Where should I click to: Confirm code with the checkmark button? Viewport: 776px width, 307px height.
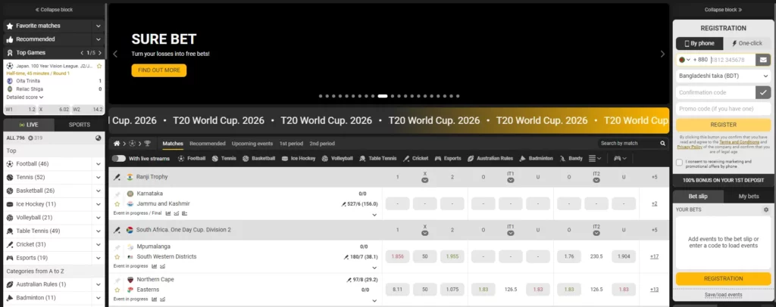point(763,92)
